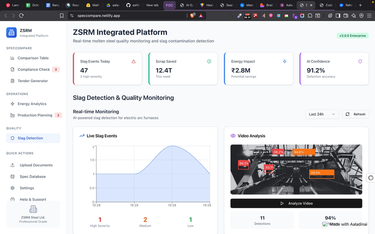
Task: Click the Tender Generator file icon
Action: click(12, 81)
